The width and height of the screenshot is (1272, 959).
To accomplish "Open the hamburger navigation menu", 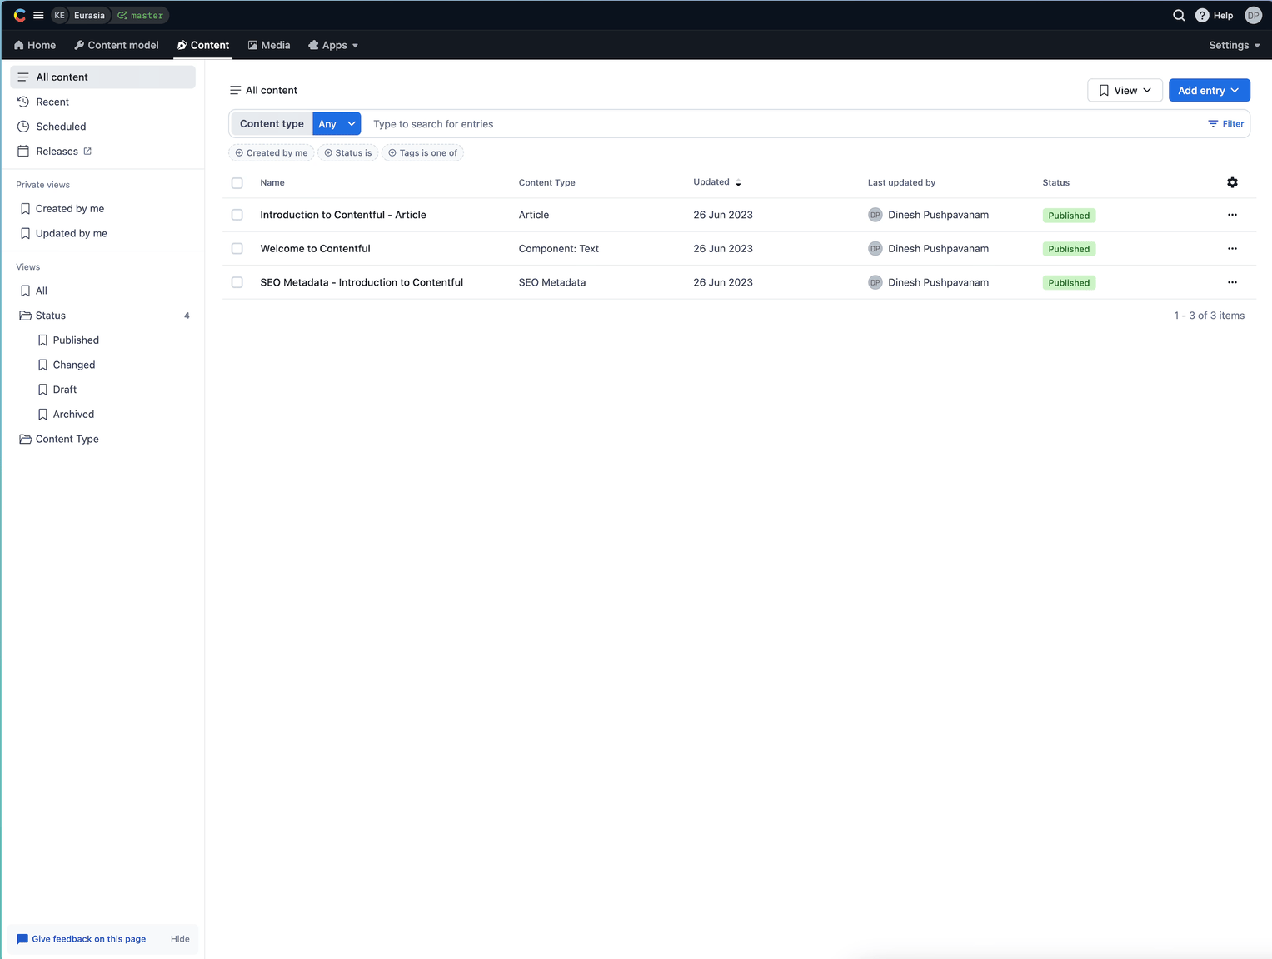I will coord(38,15).
